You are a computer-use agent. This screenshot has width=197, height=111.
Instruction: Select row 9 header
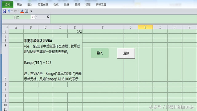[5, 101]
